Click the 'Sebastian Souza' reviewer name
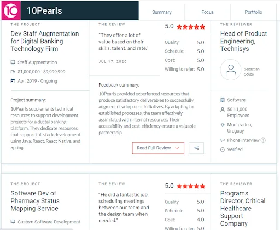The width and height of the screenshot is (280, 230). pos(252,72)
